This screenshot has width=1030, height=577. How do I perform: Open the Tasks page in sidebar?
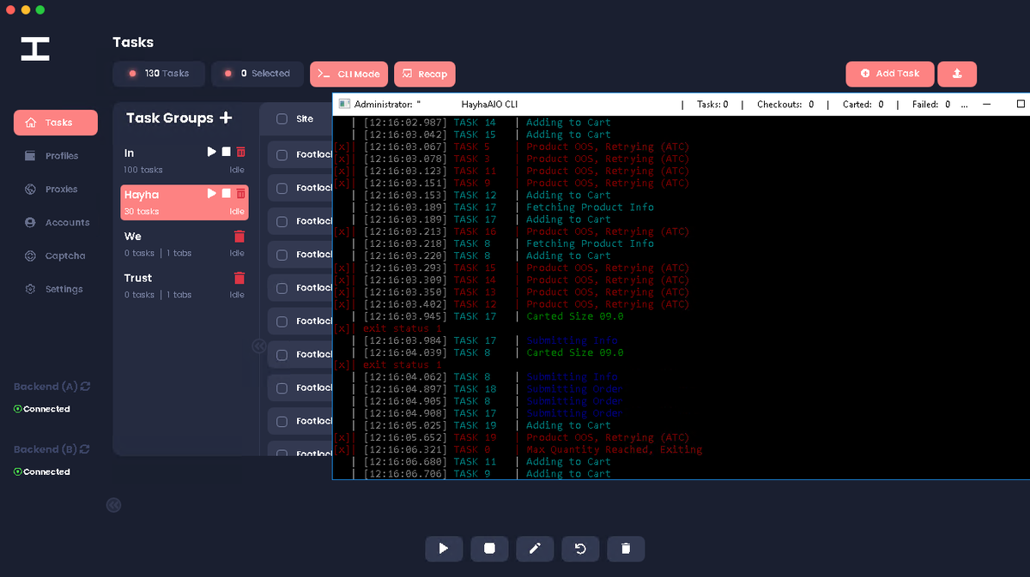coord(56,123)
